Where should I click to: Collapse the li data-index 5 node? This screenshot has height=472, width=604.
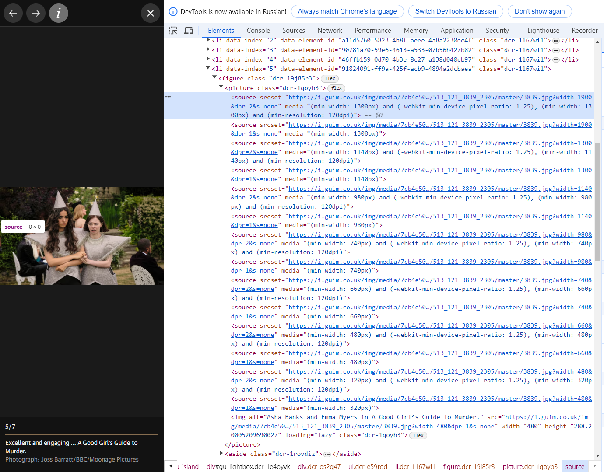point(208,68)
